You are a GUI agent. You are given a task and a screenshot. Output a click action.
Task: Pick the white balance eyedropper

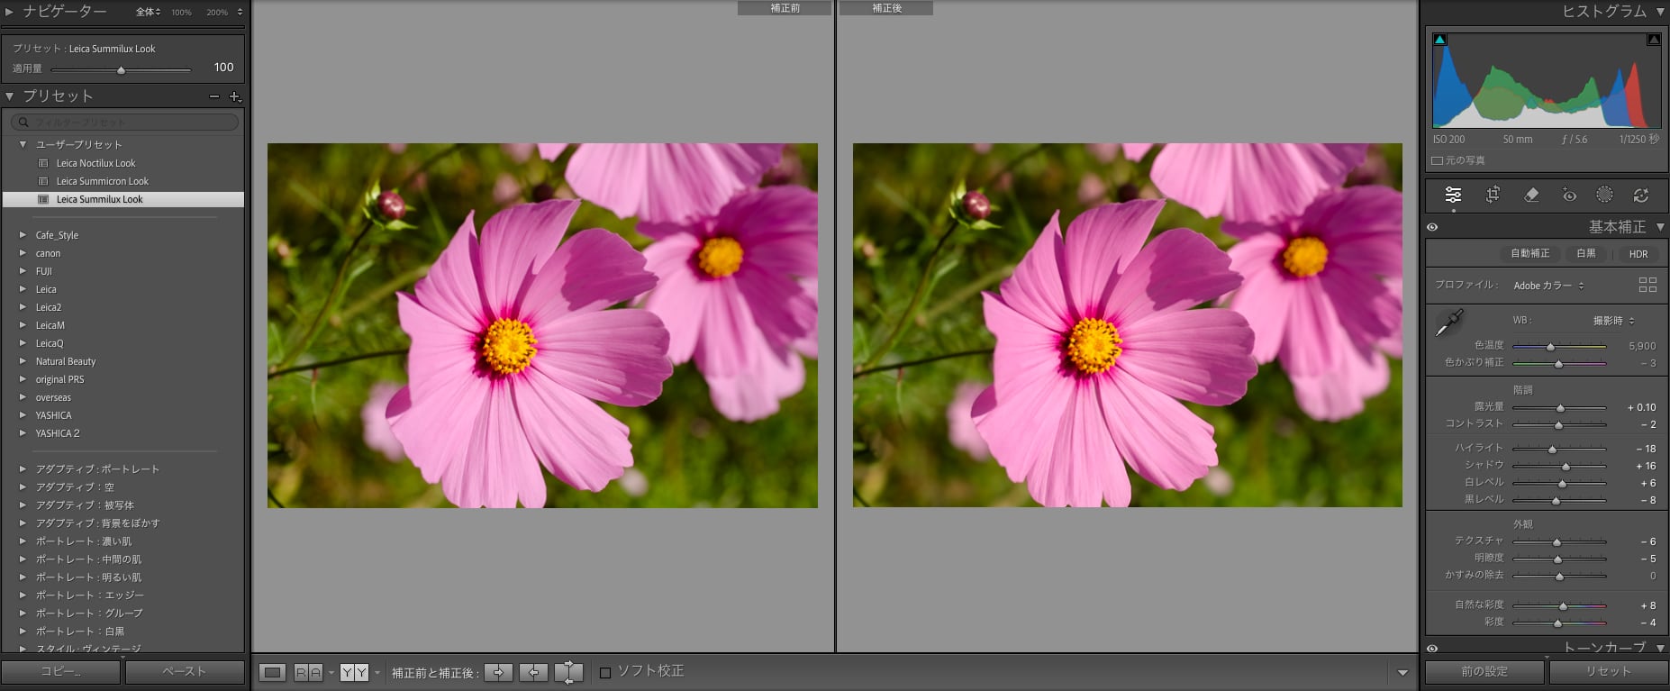coord(1448,323)
